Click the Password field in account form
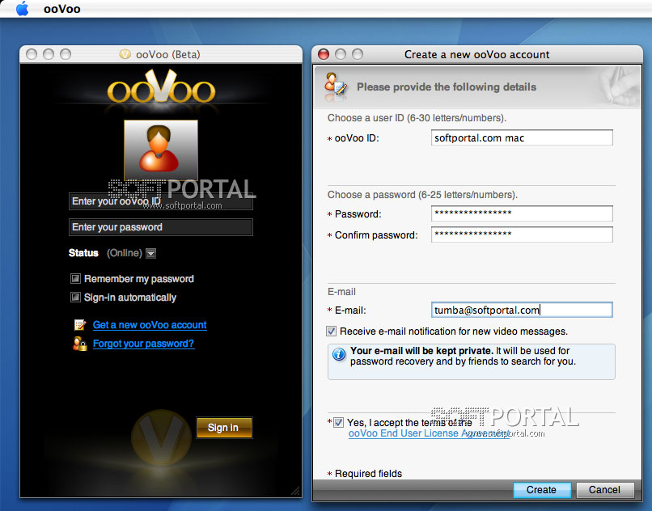 click(522, 213)
